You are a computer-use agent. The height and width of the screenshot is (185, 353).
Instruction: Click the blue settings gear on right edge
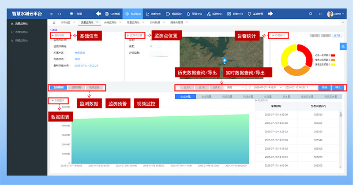pos(343,46)
